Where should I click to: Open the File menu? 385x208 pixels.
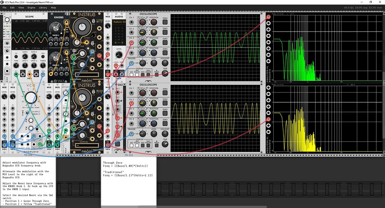coord(5,8)
